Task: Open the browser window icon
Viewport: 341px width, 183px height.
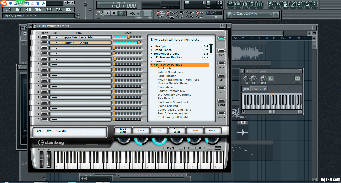Action: click(x=252, y=4)
